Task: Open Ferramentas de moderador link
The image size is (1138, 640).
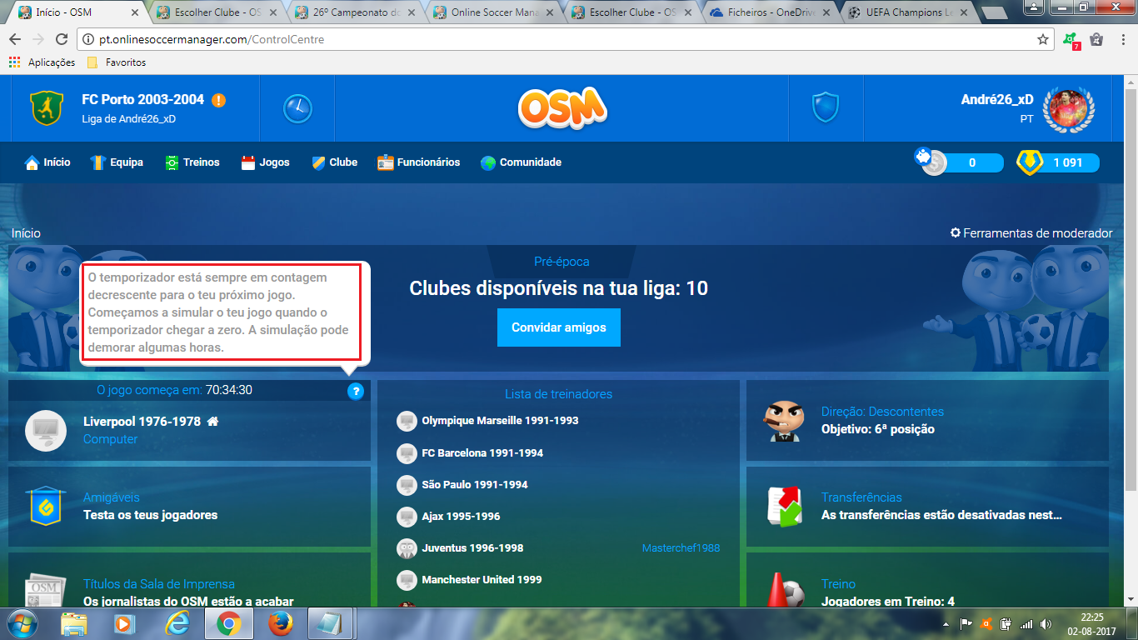Action: (x=1031, y=233)
